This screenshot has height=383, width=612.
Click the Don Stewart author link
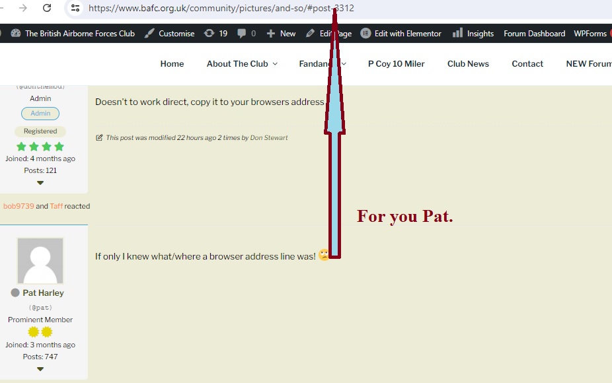pyautogui.click(x=269, y=138)
